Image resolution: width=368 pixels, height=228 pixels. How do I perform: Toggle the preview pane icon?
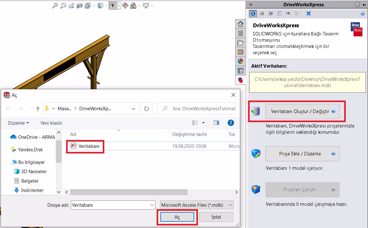point(216,123)
